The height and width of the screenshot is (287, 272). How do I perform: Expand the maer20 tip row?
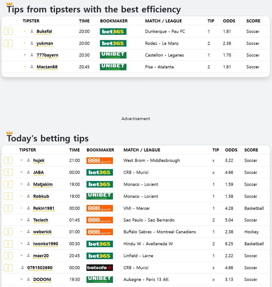click(8, 256)
